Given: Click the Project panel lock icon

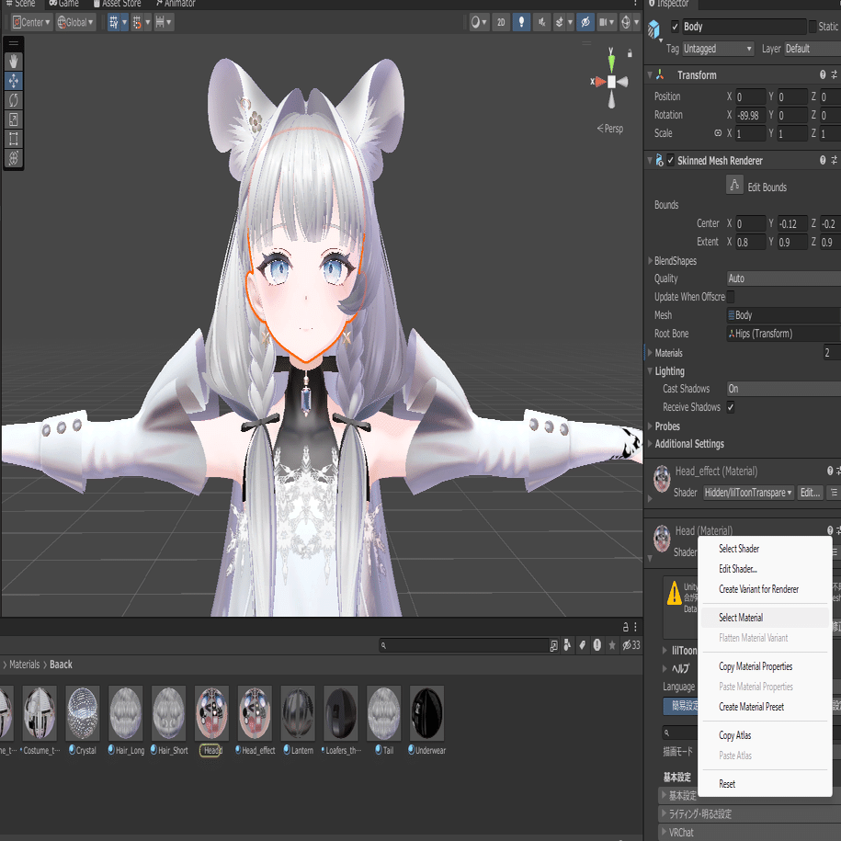Looking at the screenshot, I should coord(625,627).
